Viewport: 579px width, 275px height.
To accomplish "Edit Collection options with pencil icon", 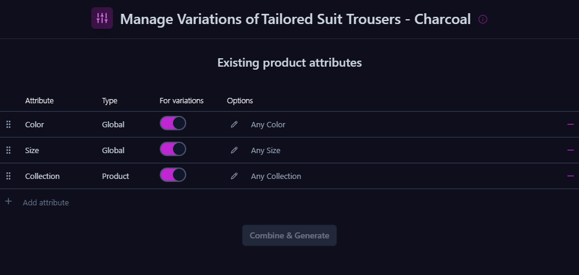I will click(234, 176).
